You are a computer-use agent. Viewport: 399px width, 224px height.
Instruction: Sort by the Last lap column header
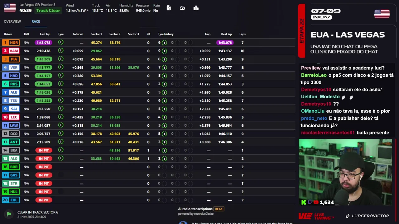click(x=45, y=34)
